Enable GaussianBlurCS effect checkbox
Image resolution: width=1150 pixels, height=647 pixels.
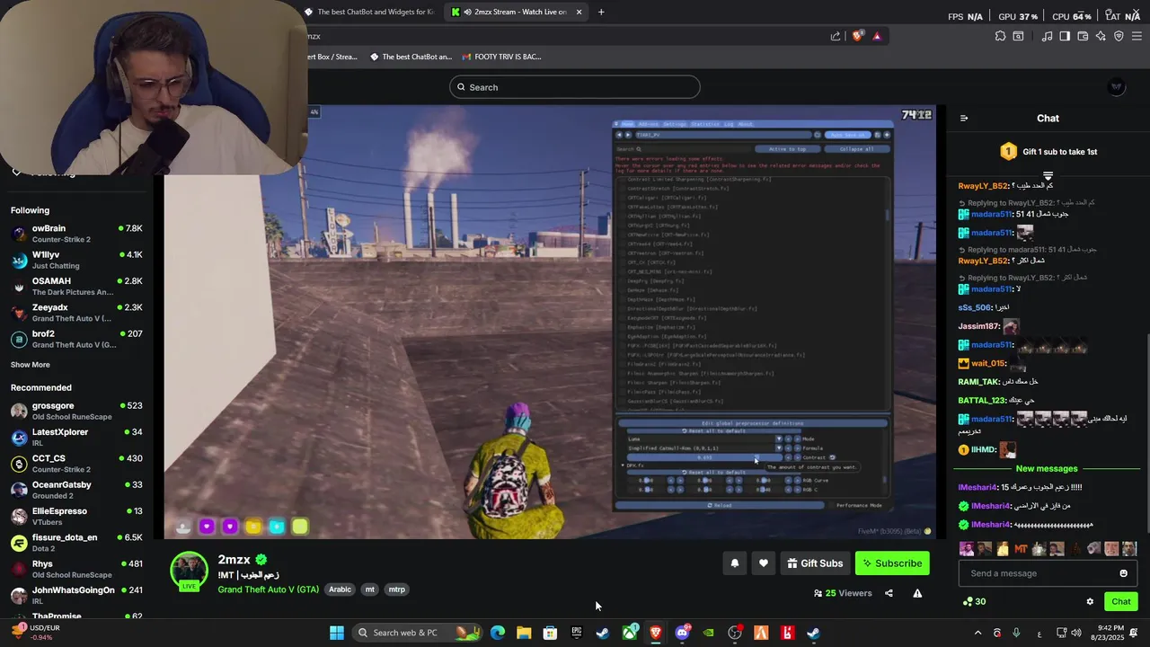(x=623, y=401)
